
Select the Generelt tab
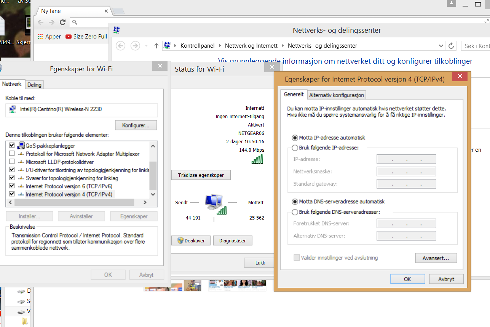(294, 94)
